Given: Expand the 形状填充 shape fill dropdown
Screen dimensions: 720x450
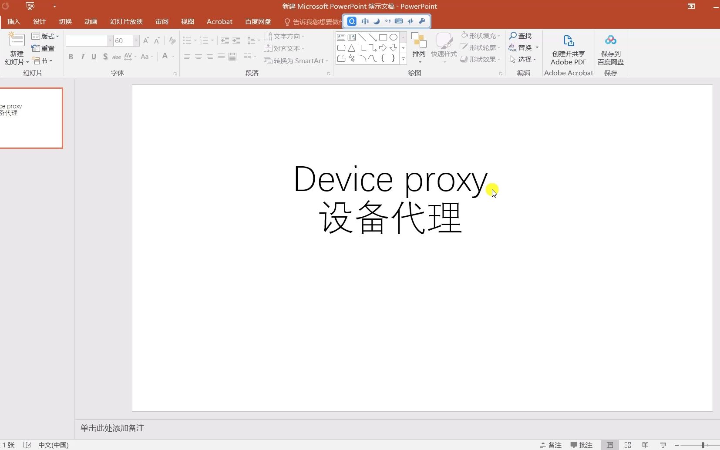Looking at the screenshot, I should click(499, 36).
